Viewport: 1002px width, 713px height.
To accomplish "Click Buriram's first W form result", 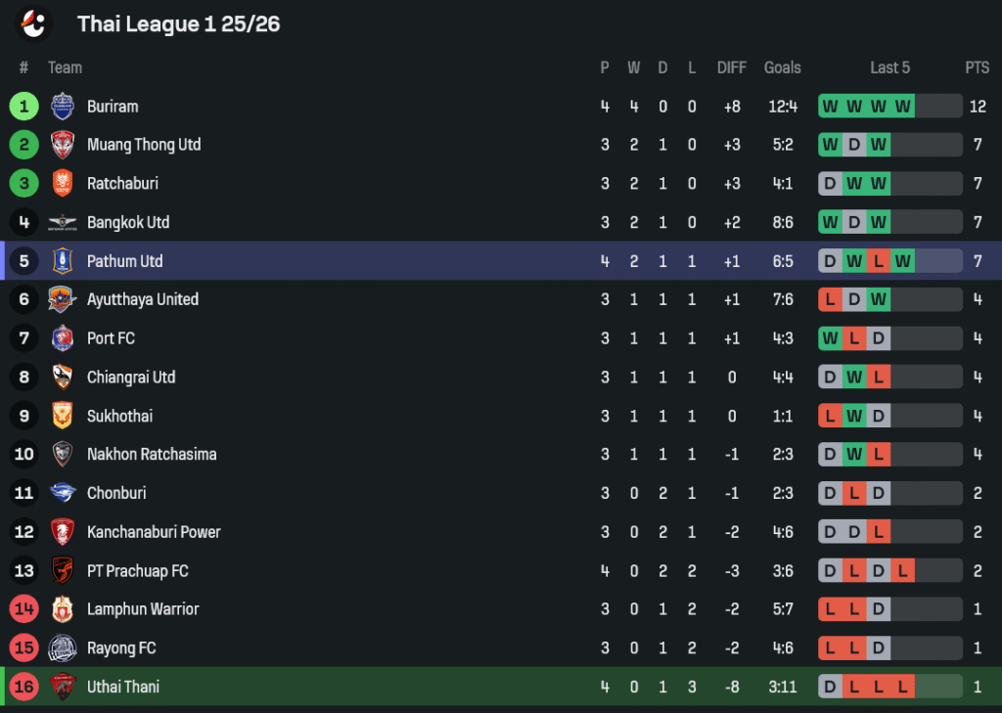I will click(830, 106).
